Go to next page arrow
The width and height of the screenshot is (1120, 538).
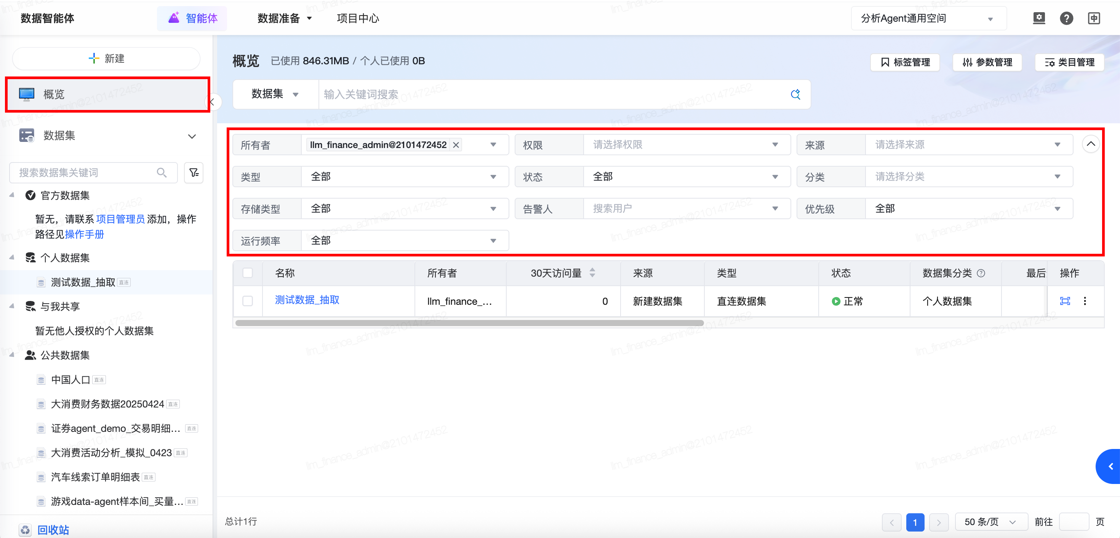point(939,522)
